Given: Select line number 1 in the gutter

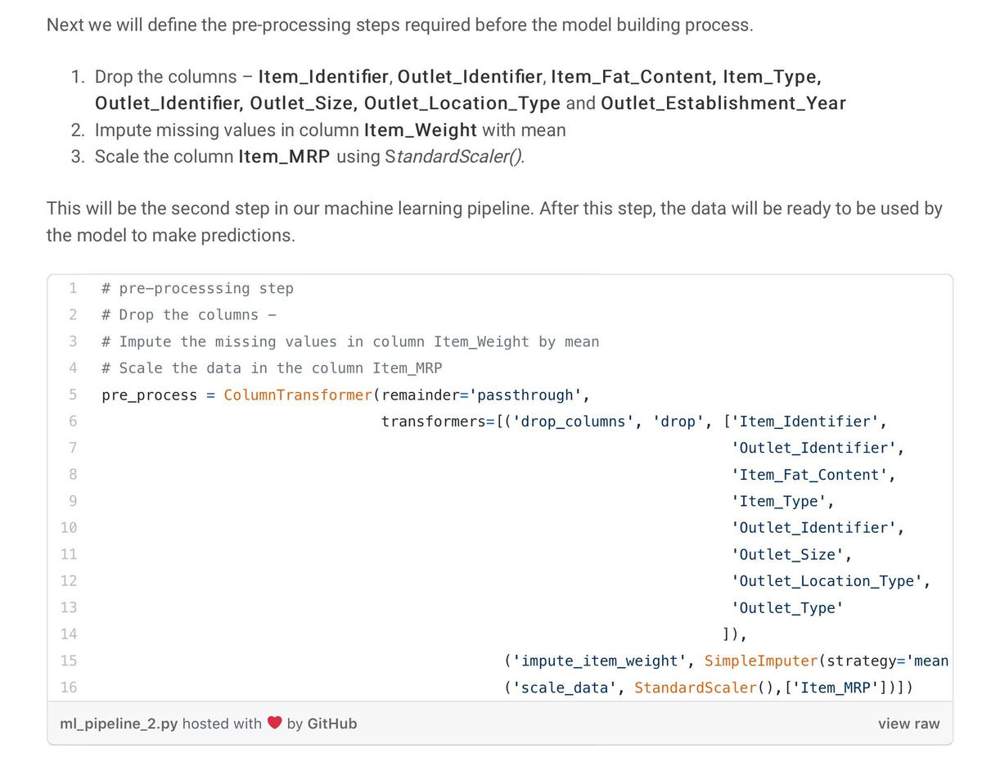Looking at the screenshot, I should point(73,288).
